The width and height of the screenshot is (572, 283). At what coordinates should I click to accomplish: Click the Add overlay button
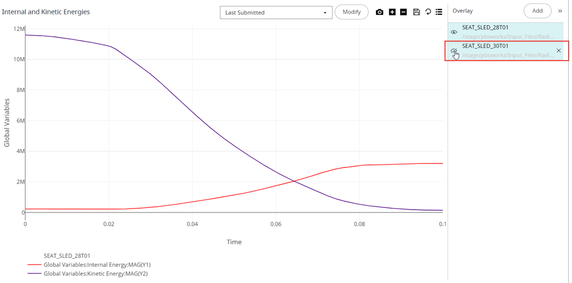click(x=537, y=11)
